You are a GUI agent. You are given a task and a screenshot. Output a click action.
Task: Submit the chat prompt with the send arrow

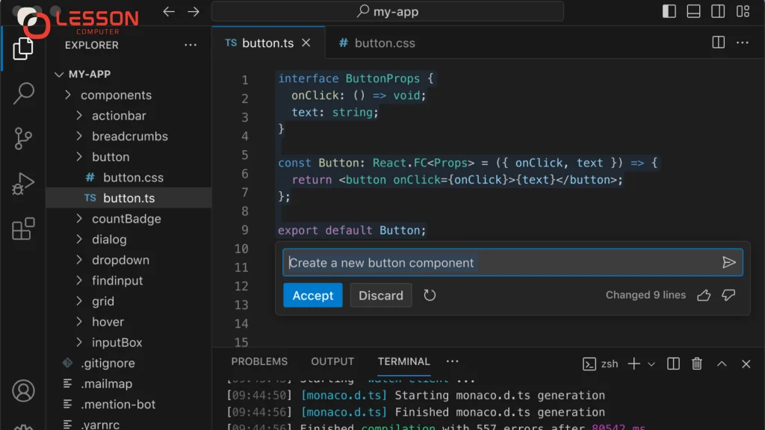(x=729, y=262)
